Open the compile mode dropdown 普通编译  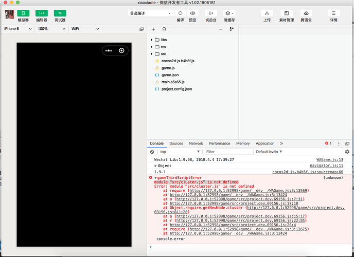pyautogui.click(x=151, y=13)
